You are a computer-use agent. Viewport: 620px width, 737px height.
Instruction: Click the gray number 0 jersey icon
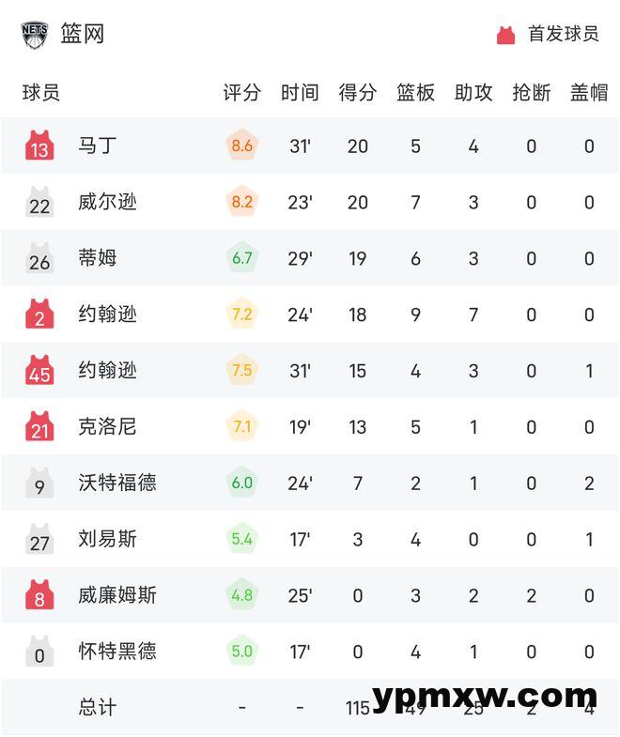click(x=39, y=652)
